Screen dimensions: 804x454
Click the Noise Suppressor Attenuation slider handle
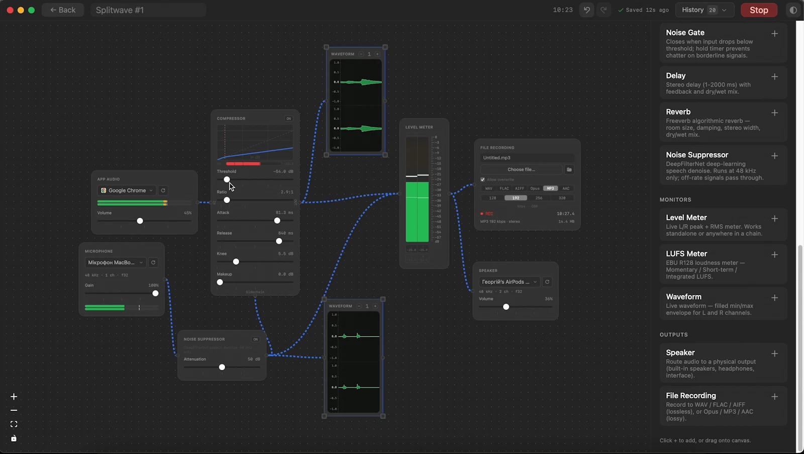tap(222, 367)
